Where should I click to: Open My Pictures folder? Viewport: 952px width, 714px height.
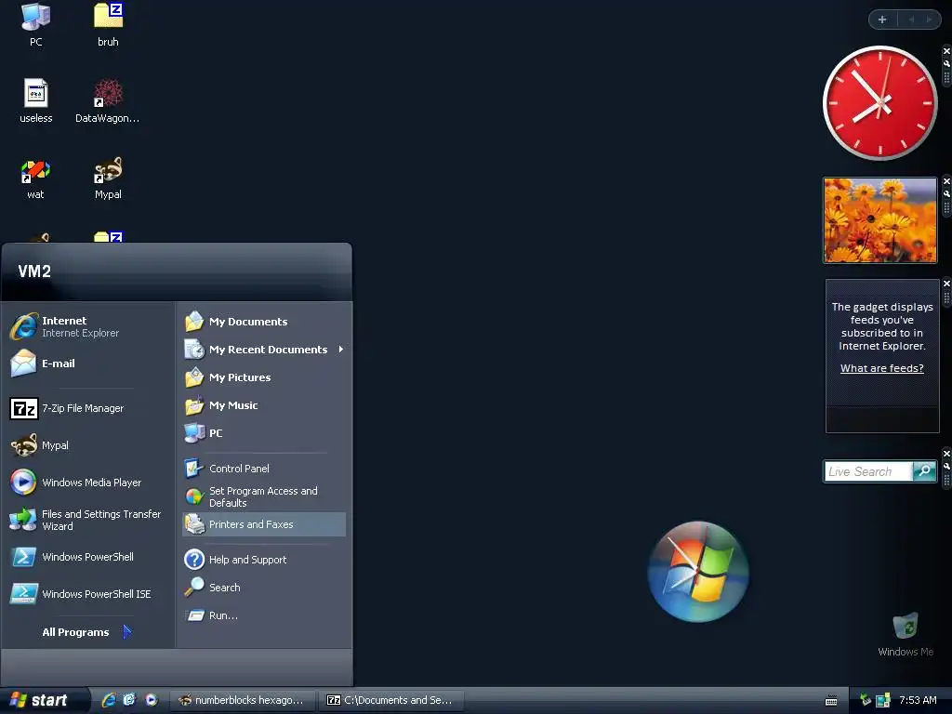tap(263, 377)
